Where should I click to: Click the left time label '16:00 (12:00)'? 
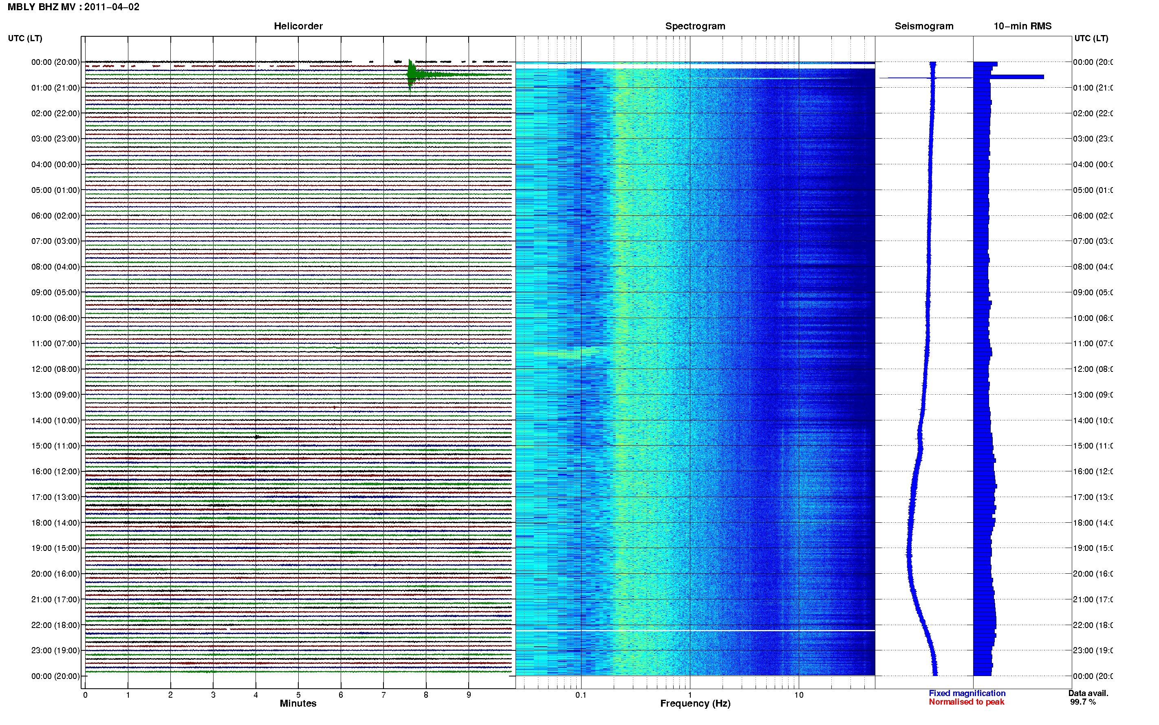55,472
